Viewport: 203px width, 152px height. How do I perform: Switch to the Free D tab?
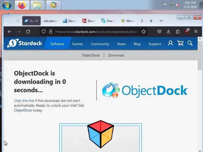point(108,21)
